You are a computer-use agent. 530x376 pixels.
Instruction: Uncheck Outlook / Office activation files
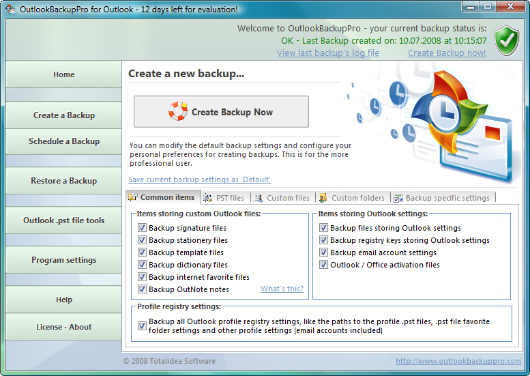tap(323, 264)
